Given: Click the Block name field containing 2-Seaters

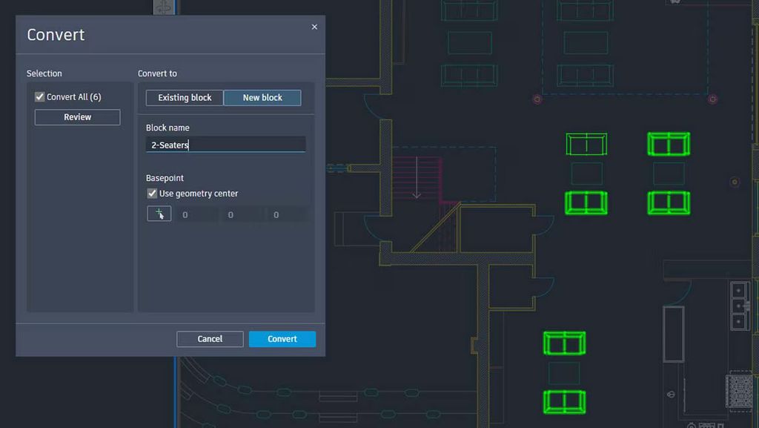Looking at the screenshot, I should coord(226,145).
